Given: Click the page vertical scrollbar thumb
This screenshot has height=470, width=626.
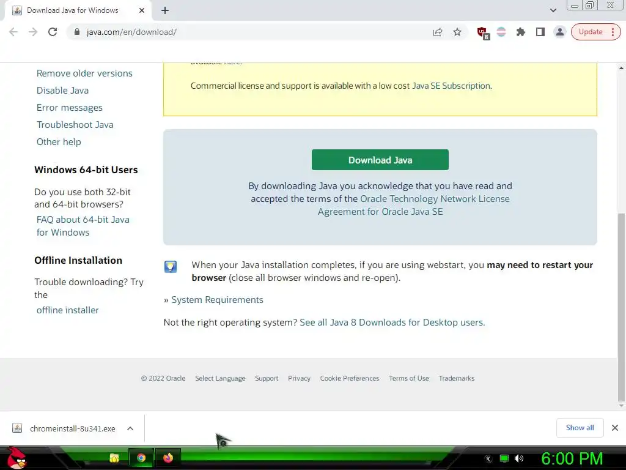Looking at the screenshot, I should pos(621,307).
